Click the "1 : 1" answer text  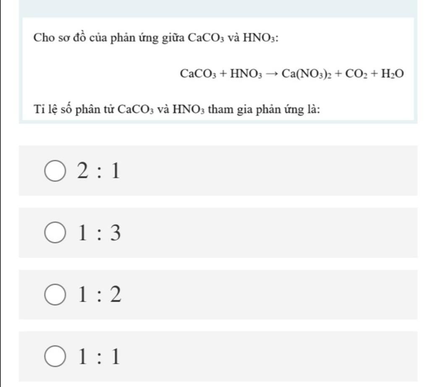(x=99, y=357)
